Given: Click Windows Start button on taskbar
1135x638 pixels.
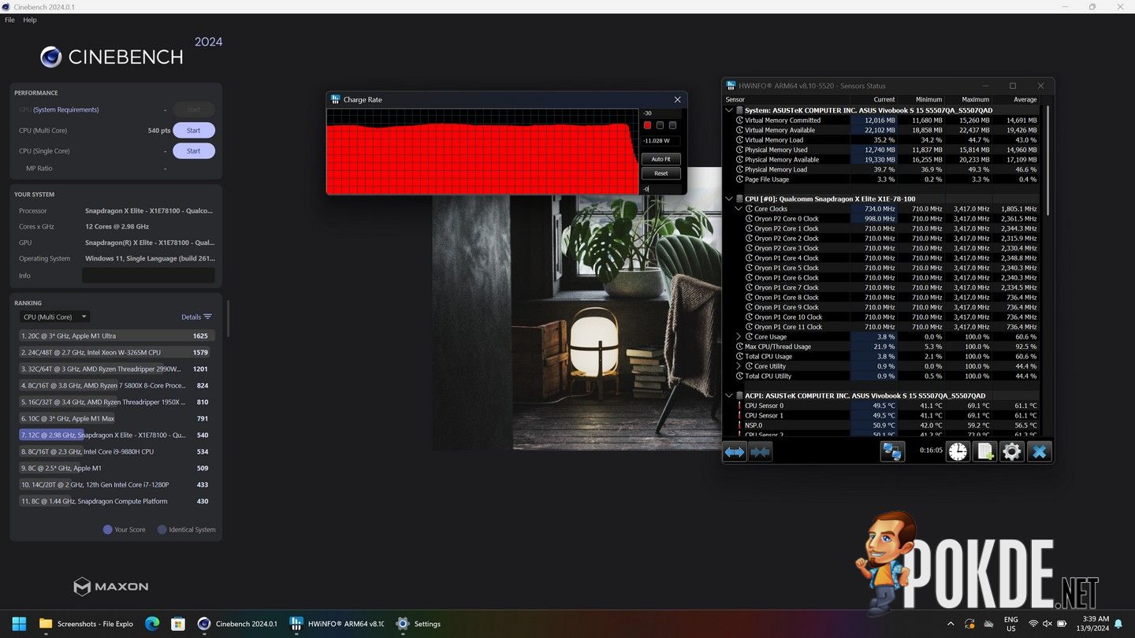Looking at the screenshot, I should pyautogui.click(x=19, y=623).
